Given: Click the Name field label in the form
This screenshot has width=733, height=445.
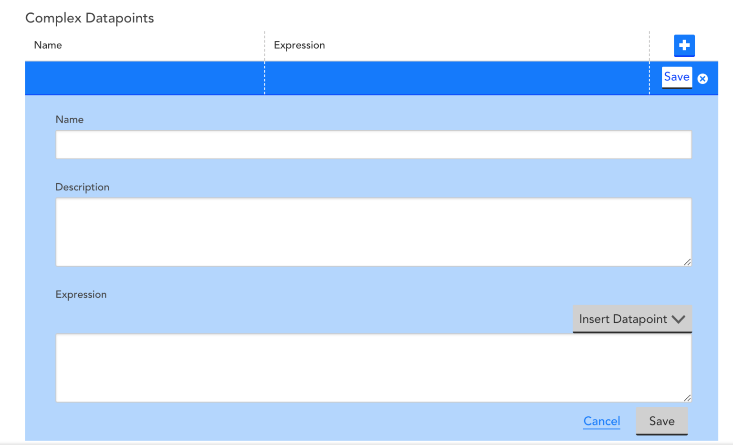Looking at the screenshot, I should pos(70,120).
